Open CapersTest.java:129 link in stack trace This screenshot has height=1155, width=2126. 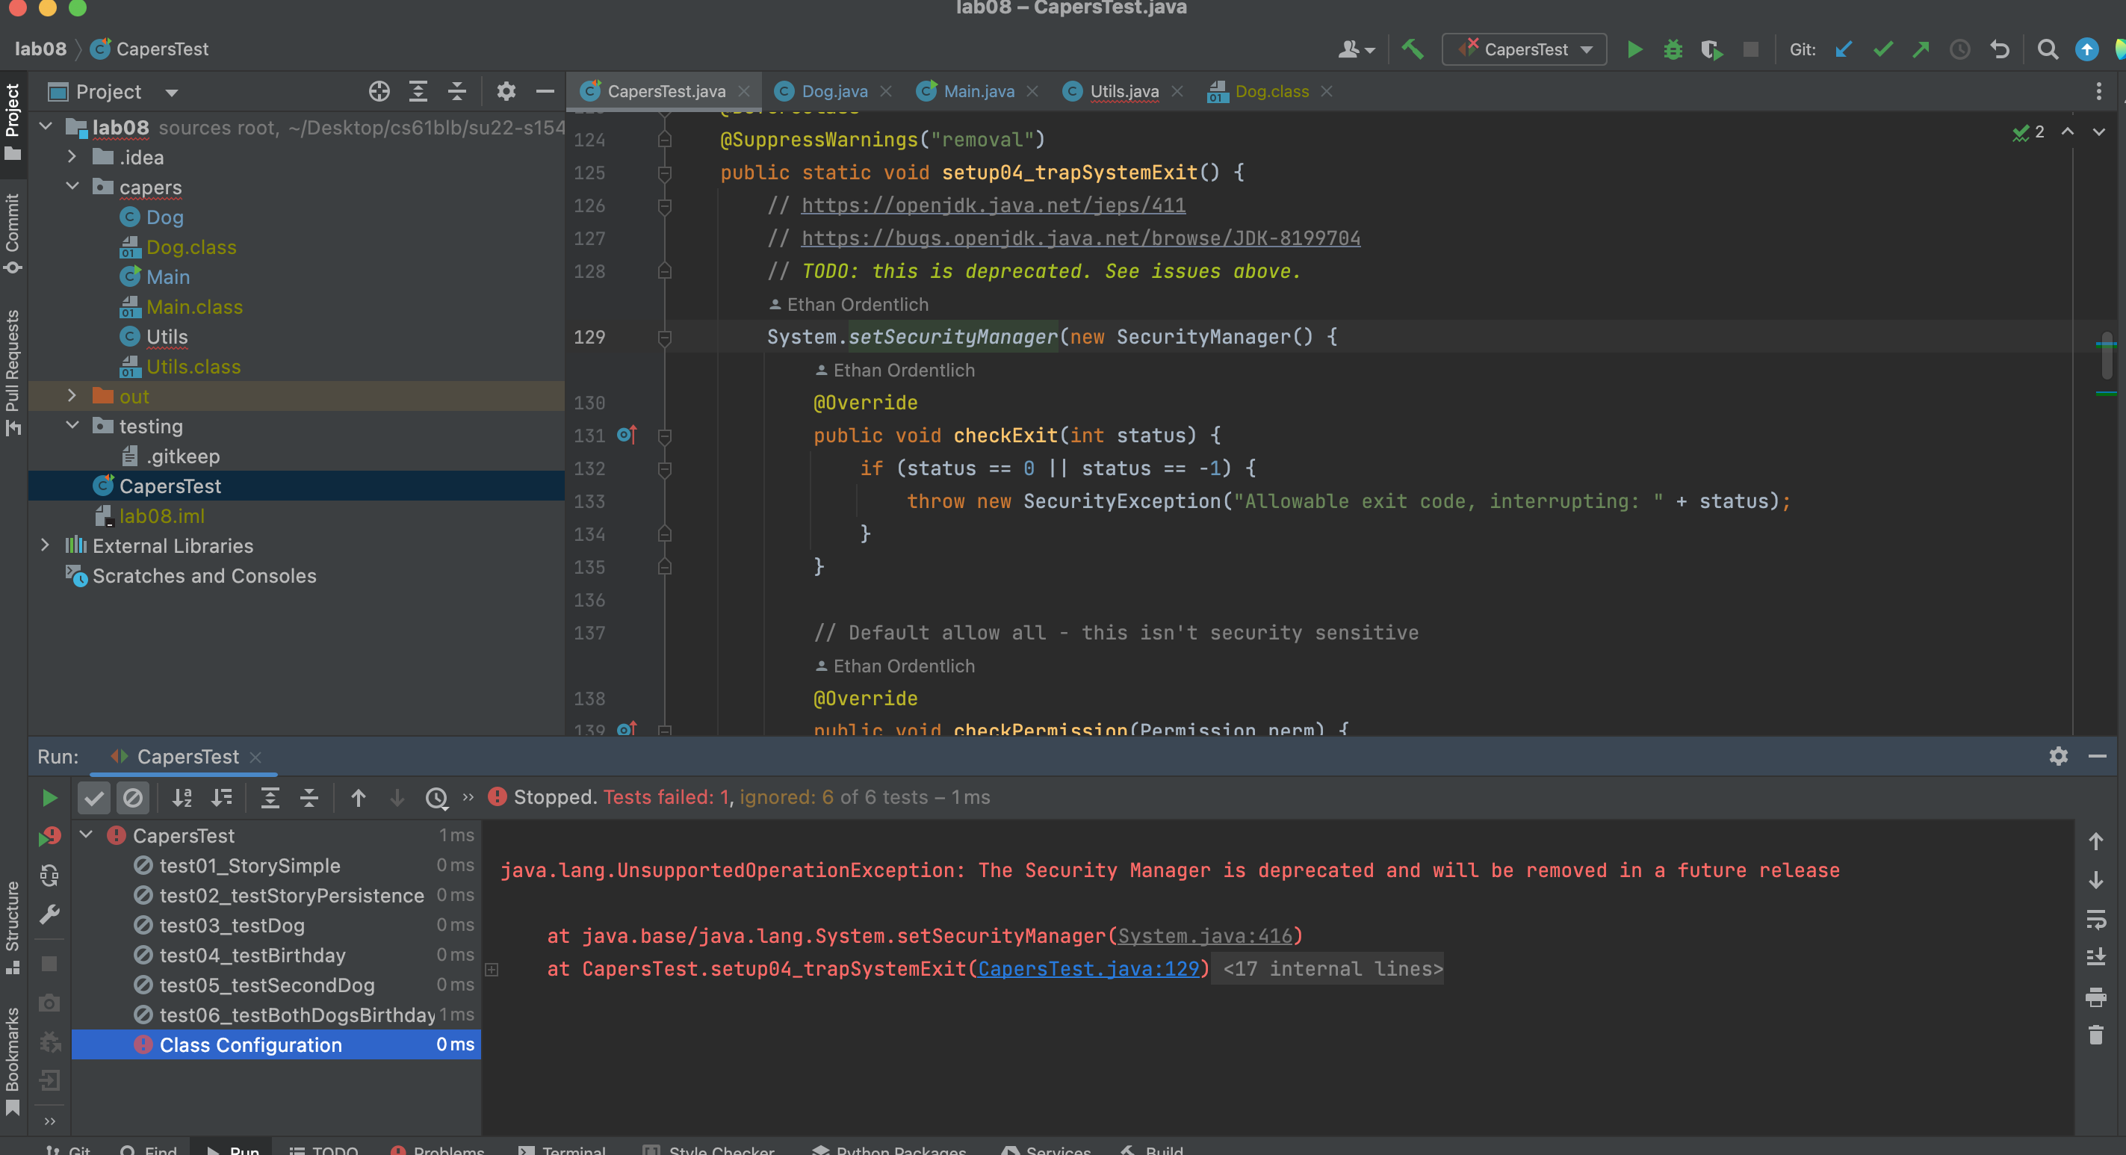[x=1088, y=968]
